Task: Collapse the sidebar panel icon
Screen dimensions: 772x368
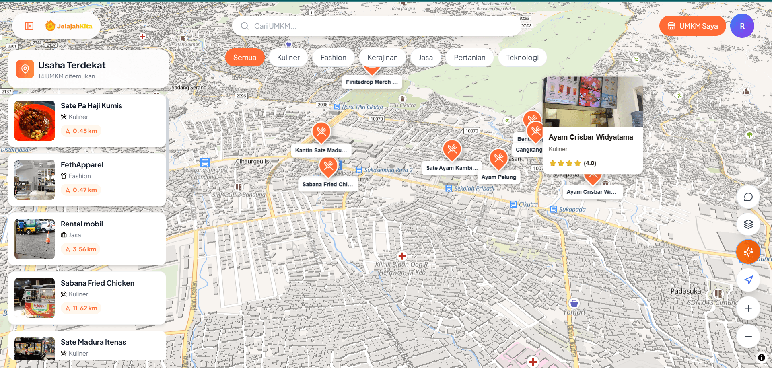Action: click(29, 26)
